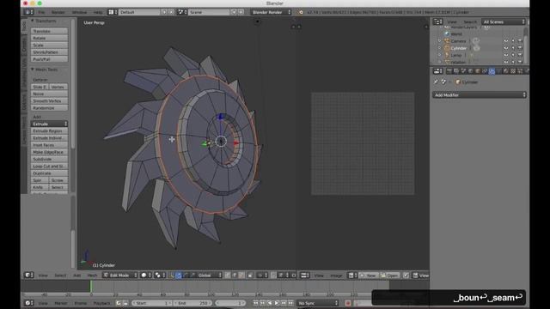Screen dimensions: 550x309
Task: Open the Add Modifier dropdown
Action: [480, 95]
